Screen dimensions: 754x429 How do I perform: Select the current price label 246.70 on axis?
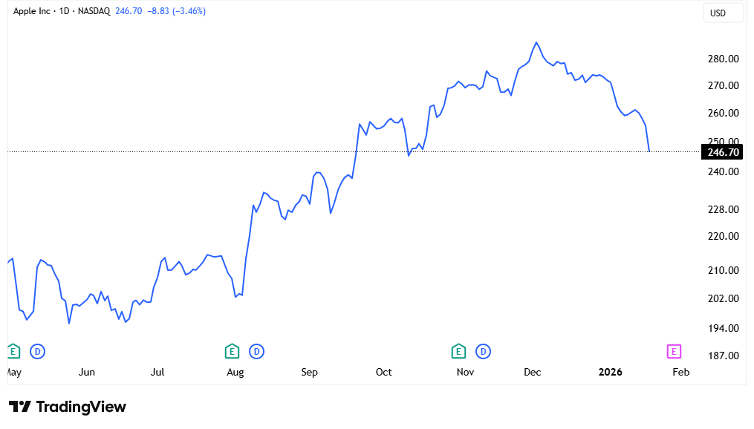click(x=724, y=152)
